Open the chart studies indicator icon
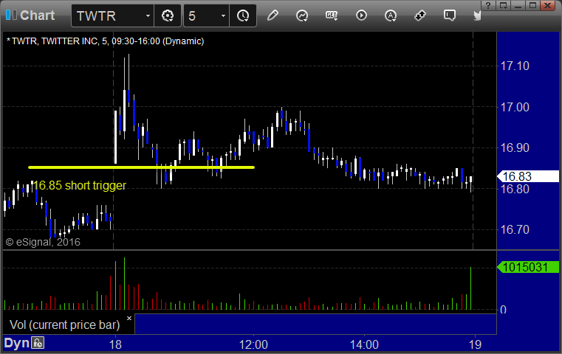Image resolution: width=562 pixels, height=354 pixels. click(x=302, y=15)
